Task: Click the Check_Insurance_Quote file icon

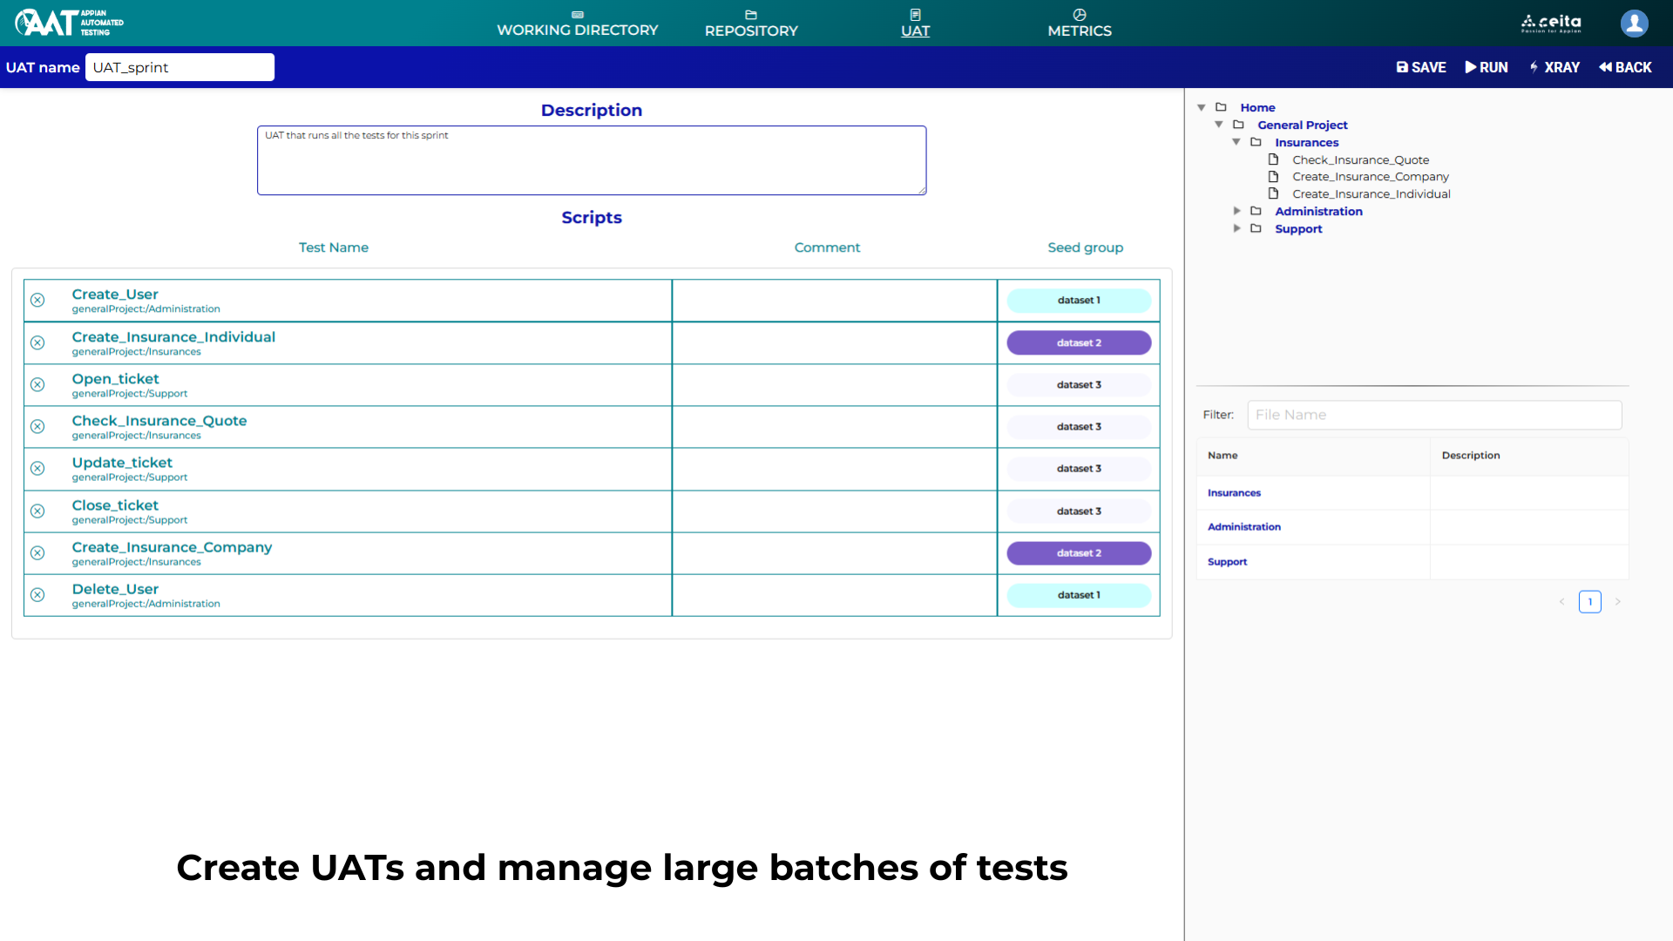Action: point(1273,159)
